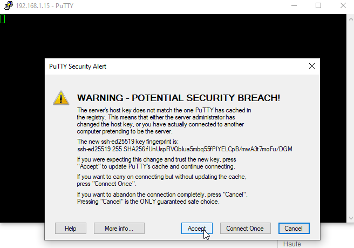Open the PuTTY system menu icon
Screen dimensions: 354x248
pyautogui.click(x=8, y=5)
